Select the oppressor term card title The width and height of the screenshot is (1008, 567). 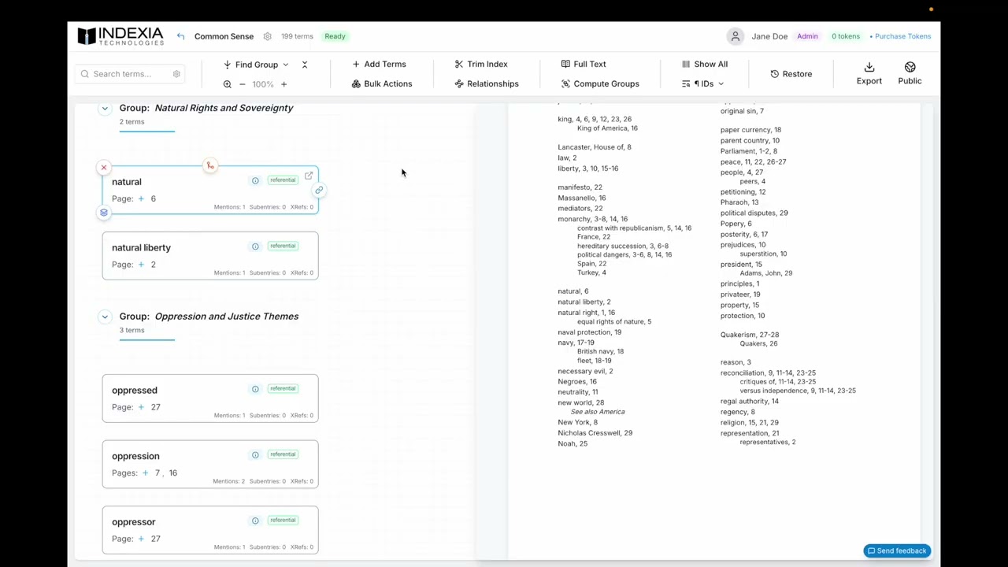[x=134, y=521]
